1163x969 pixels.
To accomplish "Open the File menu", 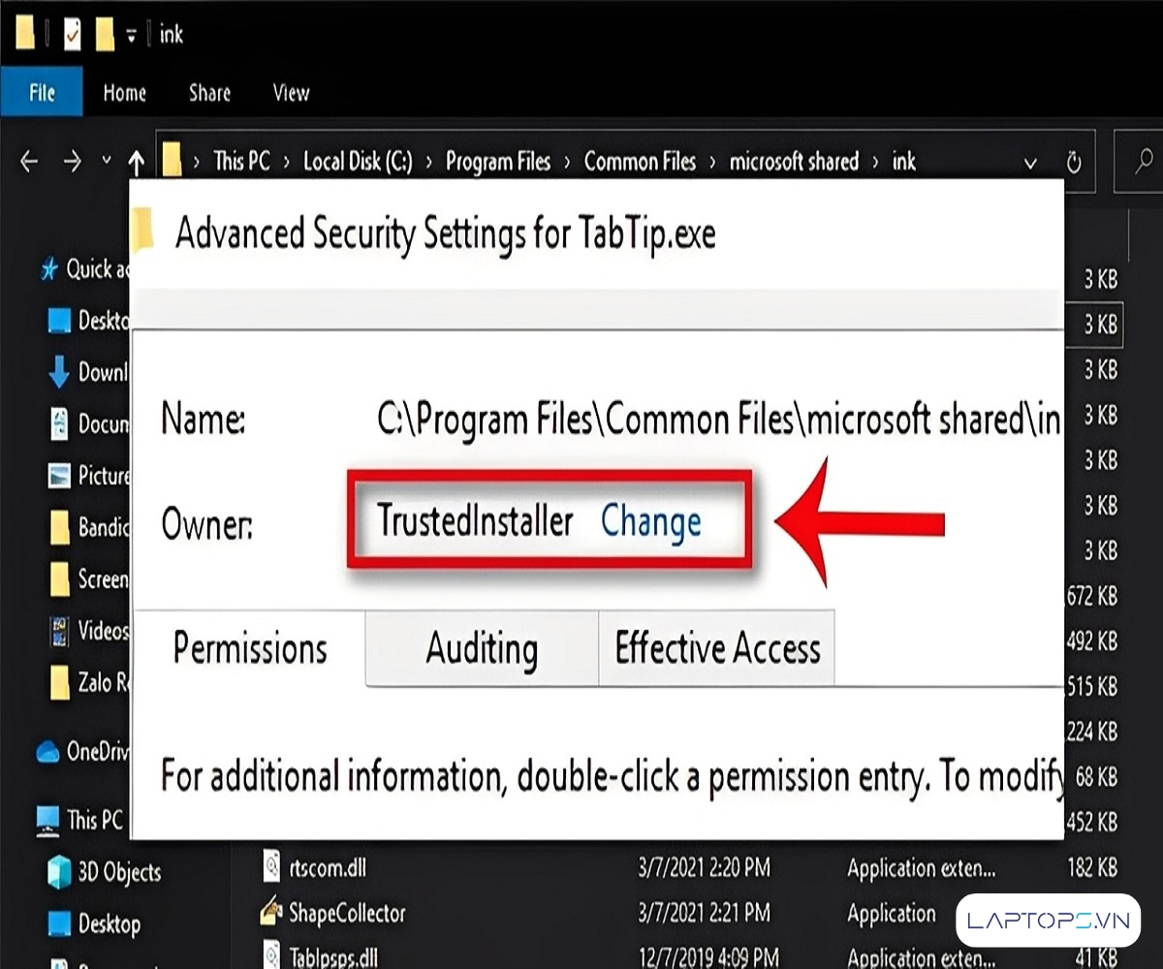I will [42, 93].
